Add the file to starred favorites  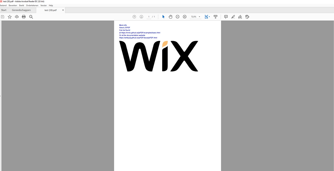pos(10,17)
